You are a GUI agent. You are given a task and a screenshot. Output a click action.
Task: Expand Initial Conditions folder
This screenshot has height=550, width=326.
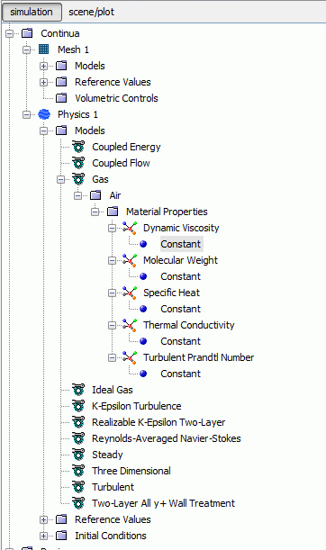[43, 536]
